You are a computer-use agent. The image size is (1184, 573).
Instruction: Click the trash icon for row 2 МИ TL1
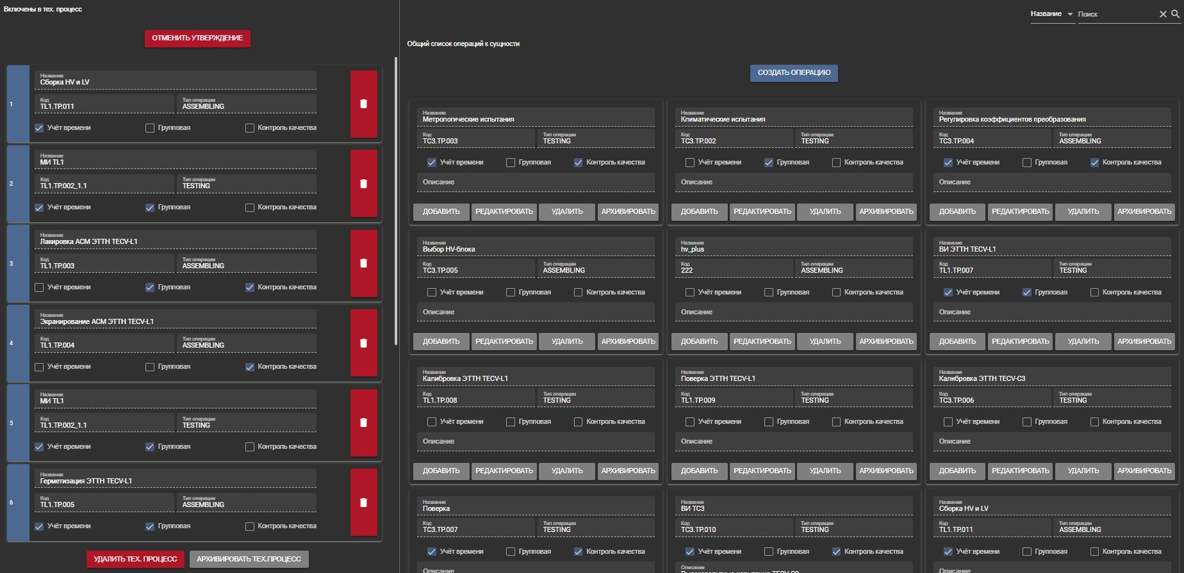point(363,184)
